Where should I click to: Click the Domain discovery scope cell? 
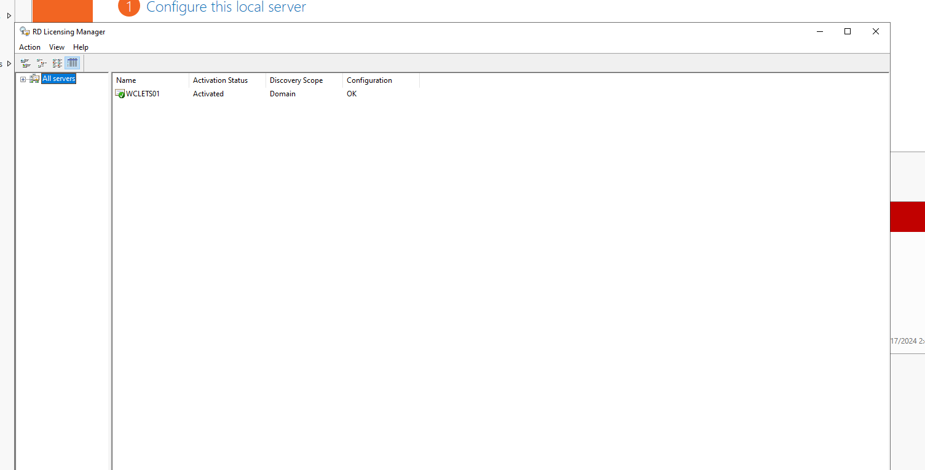pos(283,94)
